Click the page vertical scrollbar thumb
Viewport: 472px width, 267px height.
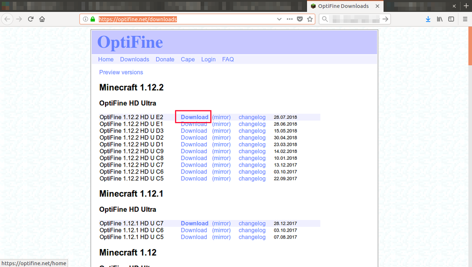470,46
